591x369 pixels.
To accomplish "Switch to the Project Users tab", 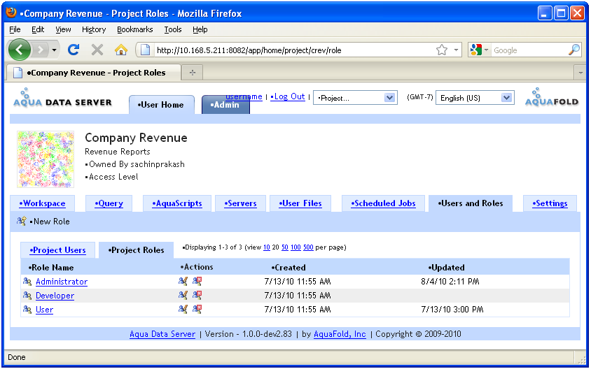I will 58,250.
